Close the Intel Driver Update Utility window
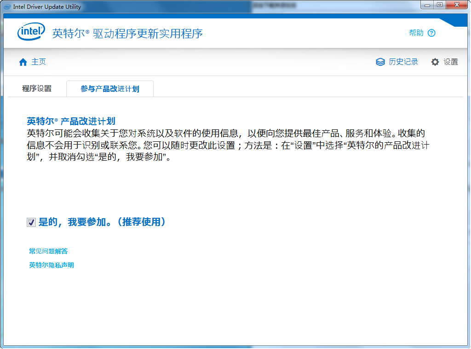This screenshot has height=349, width=471. pyautogui.click(x=457, y=5)
